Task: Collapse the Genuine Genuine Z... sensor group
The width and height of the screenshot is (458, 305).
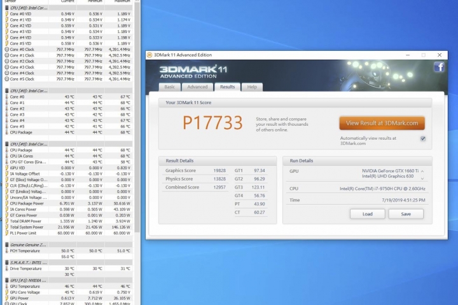Action: pos(7,245)
